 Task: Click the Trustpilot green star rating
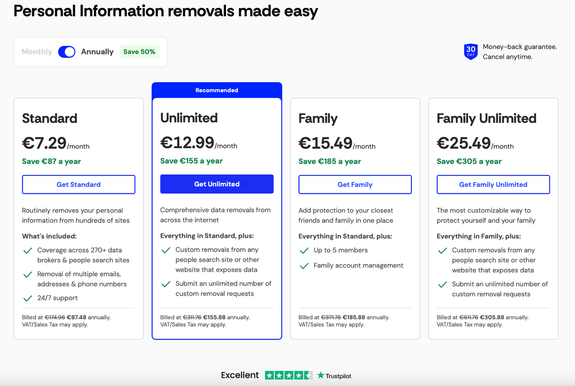point(289,375)
